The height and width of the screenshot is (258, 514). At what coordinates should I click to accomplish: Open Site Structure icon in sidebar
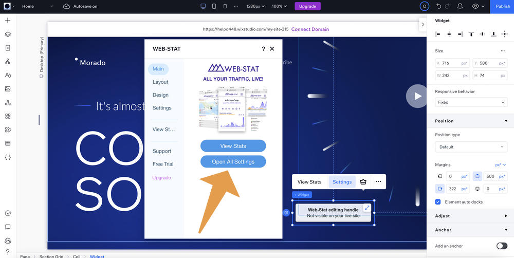pyautogui.click(x=8, y=62)
